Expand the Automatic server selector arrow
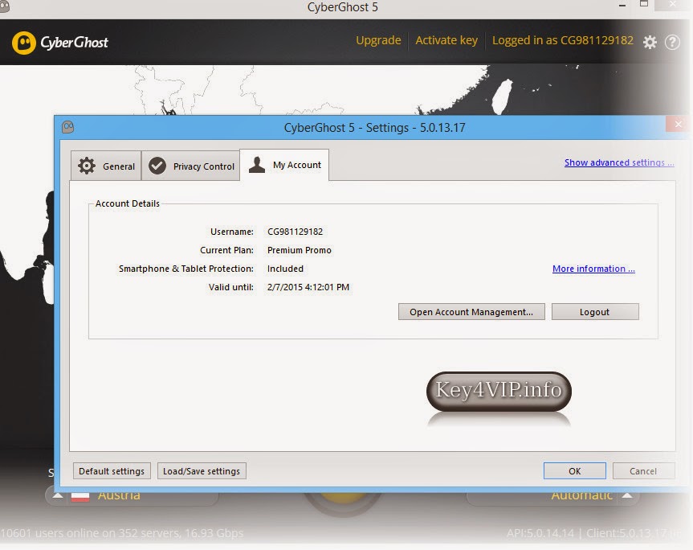693x550 pixels. (626, 495)
